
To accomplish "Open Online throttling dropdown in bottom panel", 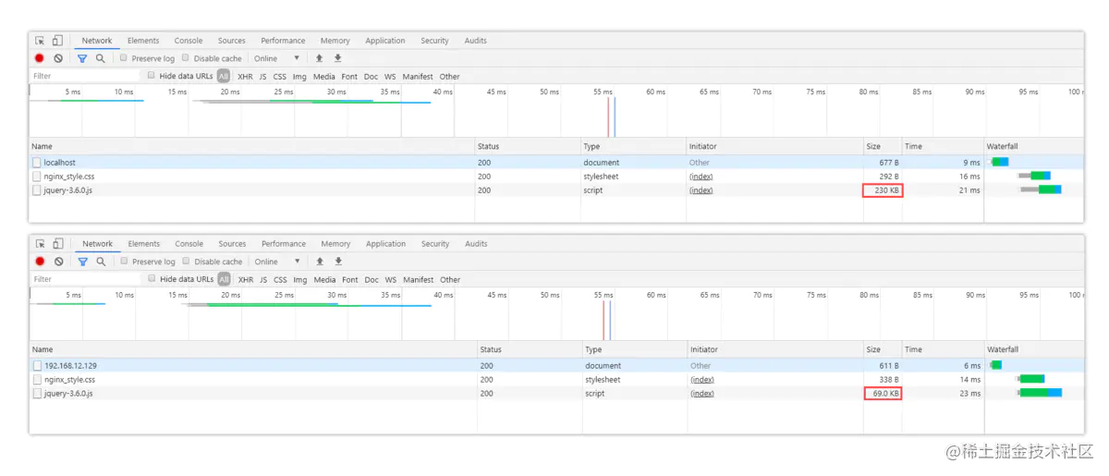I will click(277, 262).
